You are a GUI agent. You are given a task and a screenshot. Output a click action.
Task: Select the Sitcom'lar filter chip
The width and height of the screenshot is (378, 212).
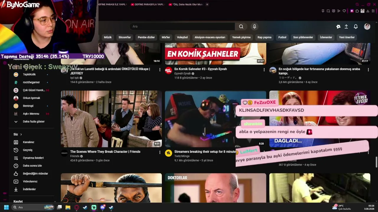(x=125, y=37)
